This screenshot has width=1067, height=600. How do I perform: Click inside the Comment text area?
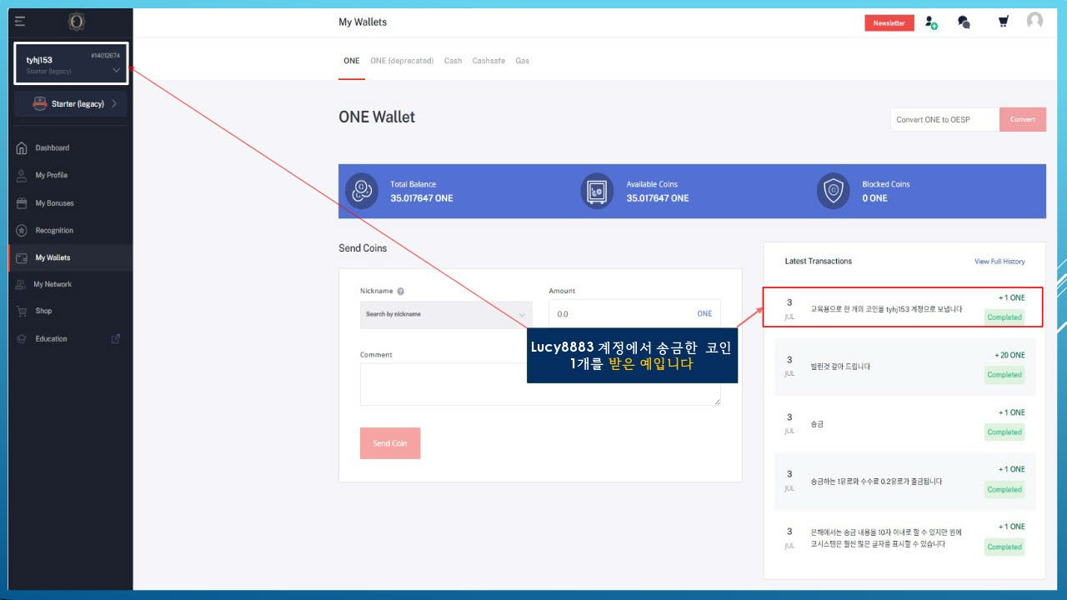pos(540,384)
